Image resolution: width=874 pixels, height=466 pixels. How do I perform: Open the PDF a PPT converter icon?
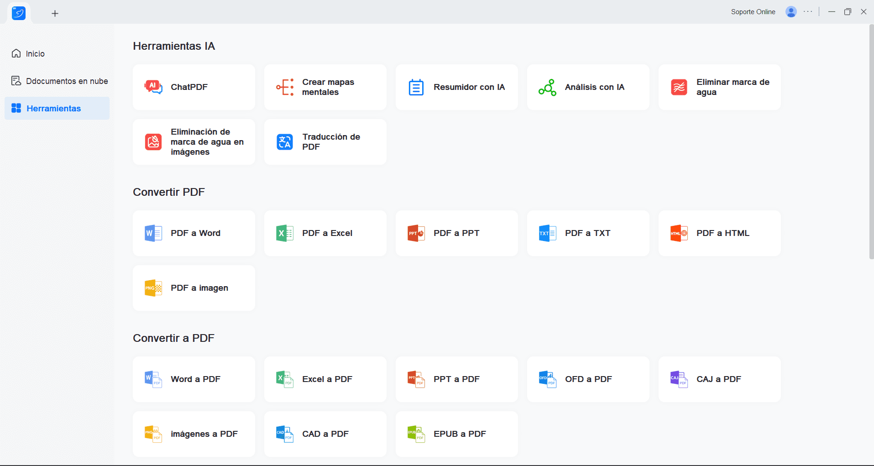pos(416,233)
